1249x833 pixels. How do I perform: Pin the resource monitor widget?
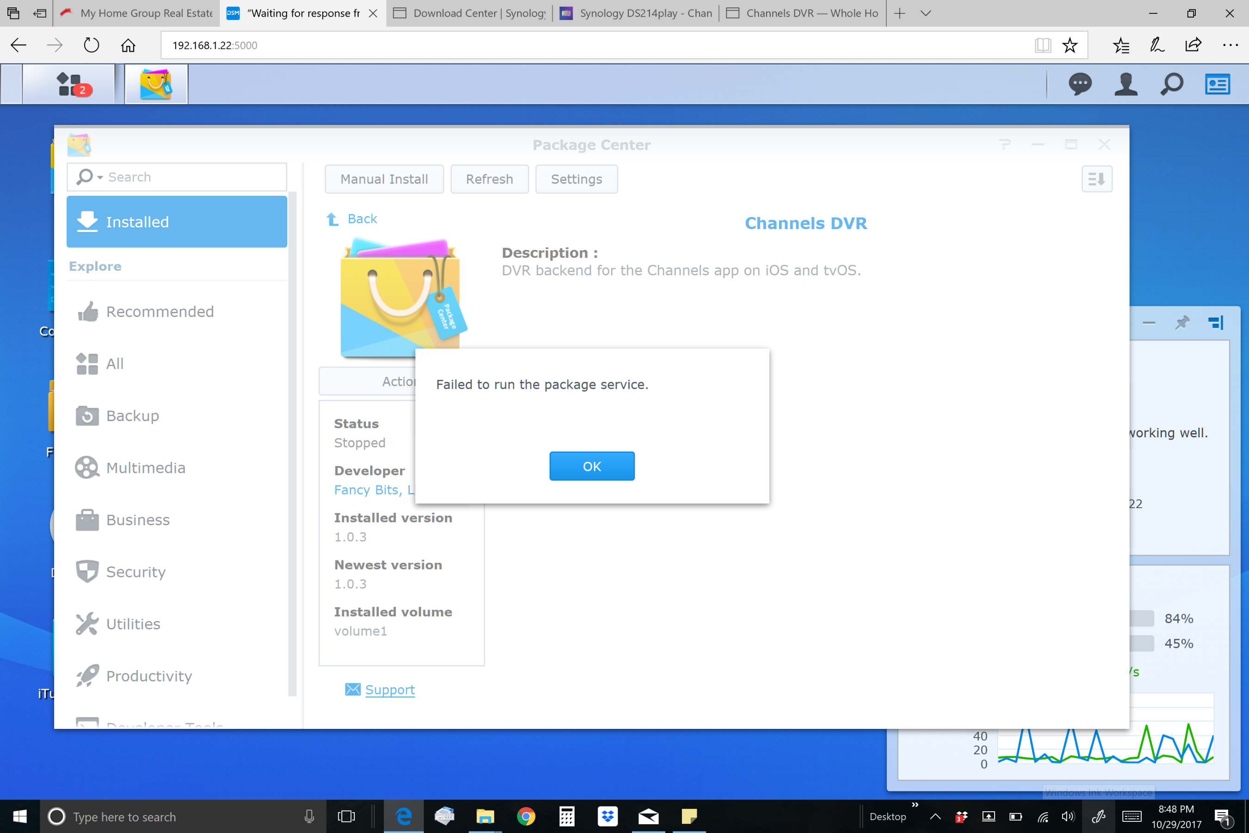pyautogui.click(x=1182, y=323)
